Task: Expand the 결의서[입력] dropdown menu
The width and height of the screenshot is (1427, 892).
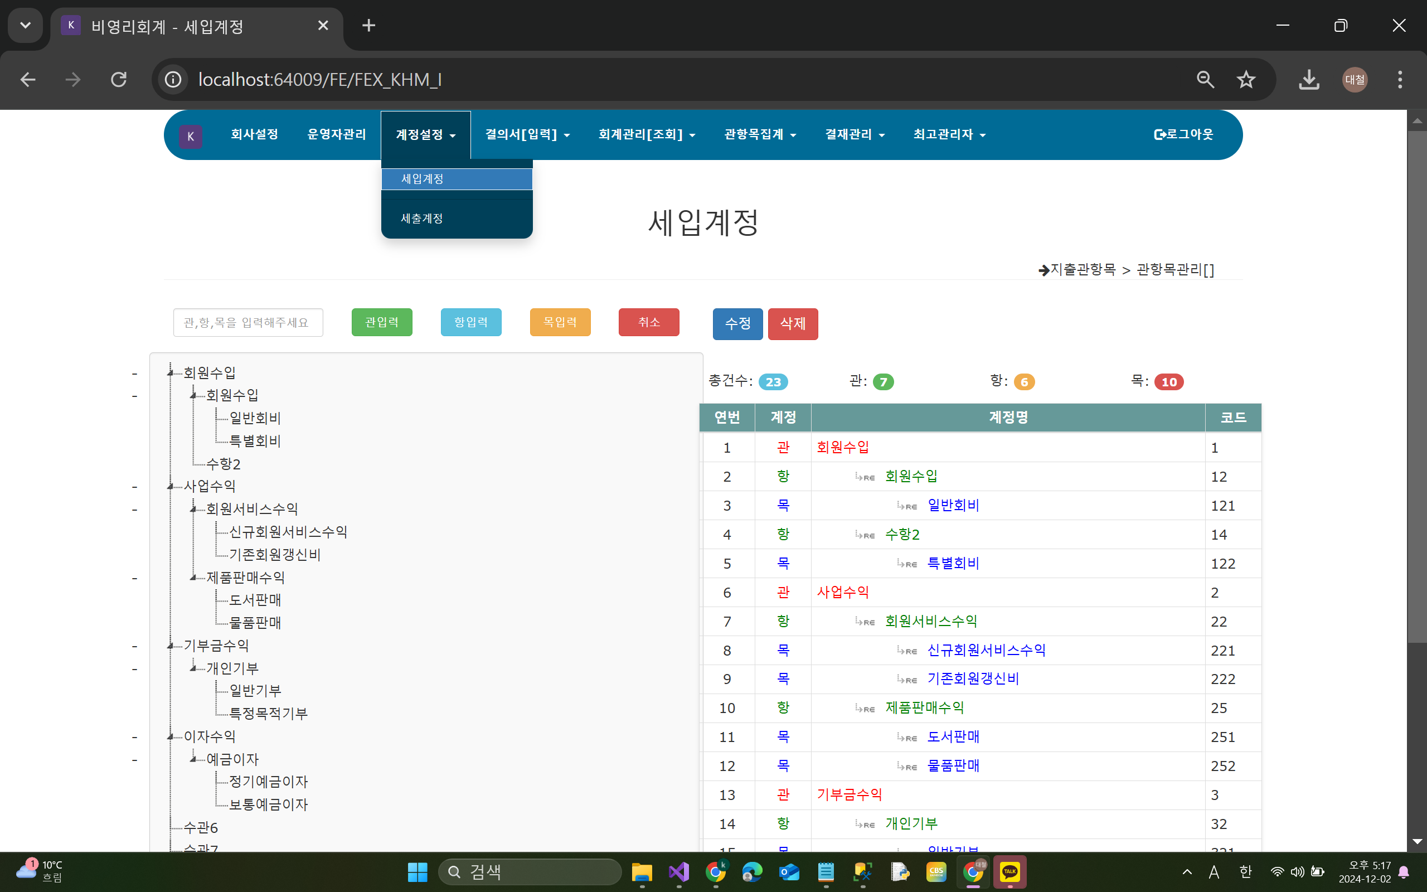Action: pyautogui.click(x=527, y=134)
